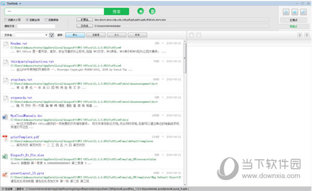Click the green round stop search icon
Image resolution: width=313 pixels, height=191 pixels.
tap(141, 11)
